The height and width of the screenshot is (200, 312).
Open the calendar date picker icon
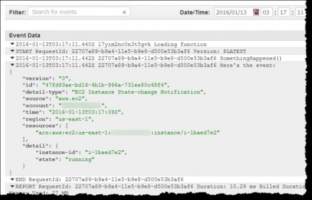point(256,12)
